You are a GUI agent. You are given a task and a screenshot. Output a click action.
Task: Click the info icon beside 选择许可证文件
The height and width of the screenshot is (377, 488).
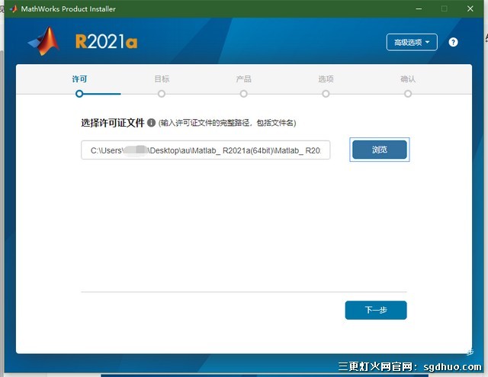pos(151,123)
